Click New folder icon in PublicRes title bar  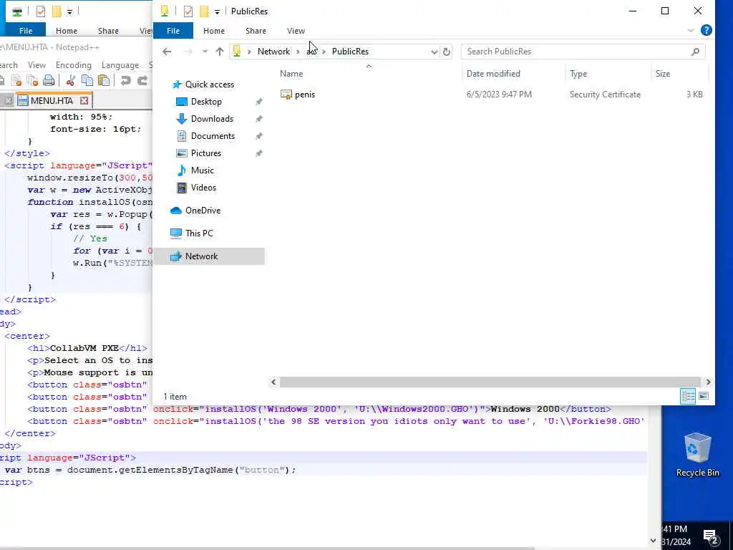tap(204, 11)
